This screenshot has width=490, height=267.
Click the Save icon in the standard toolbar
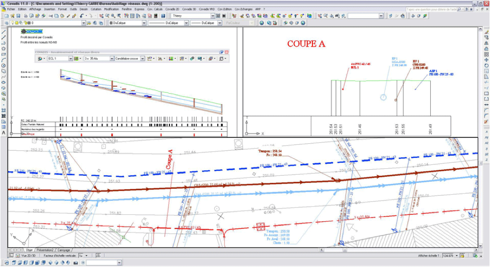[x=19, y=16]
